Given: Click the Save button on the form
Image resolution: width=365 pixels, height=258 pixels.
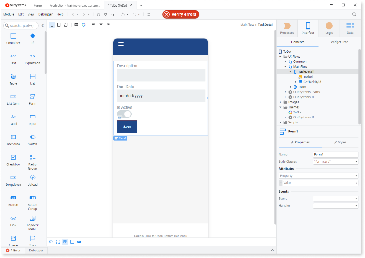Looking at the screenshot, I should click(x=127, y=126).
